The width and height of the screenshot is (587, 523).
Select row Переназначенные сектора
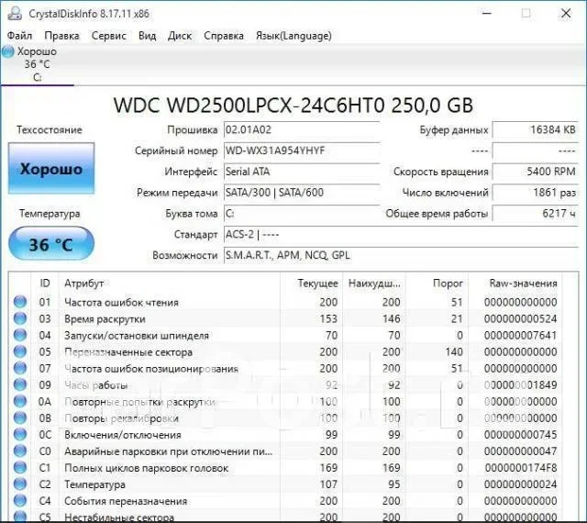tap(285, 351)
